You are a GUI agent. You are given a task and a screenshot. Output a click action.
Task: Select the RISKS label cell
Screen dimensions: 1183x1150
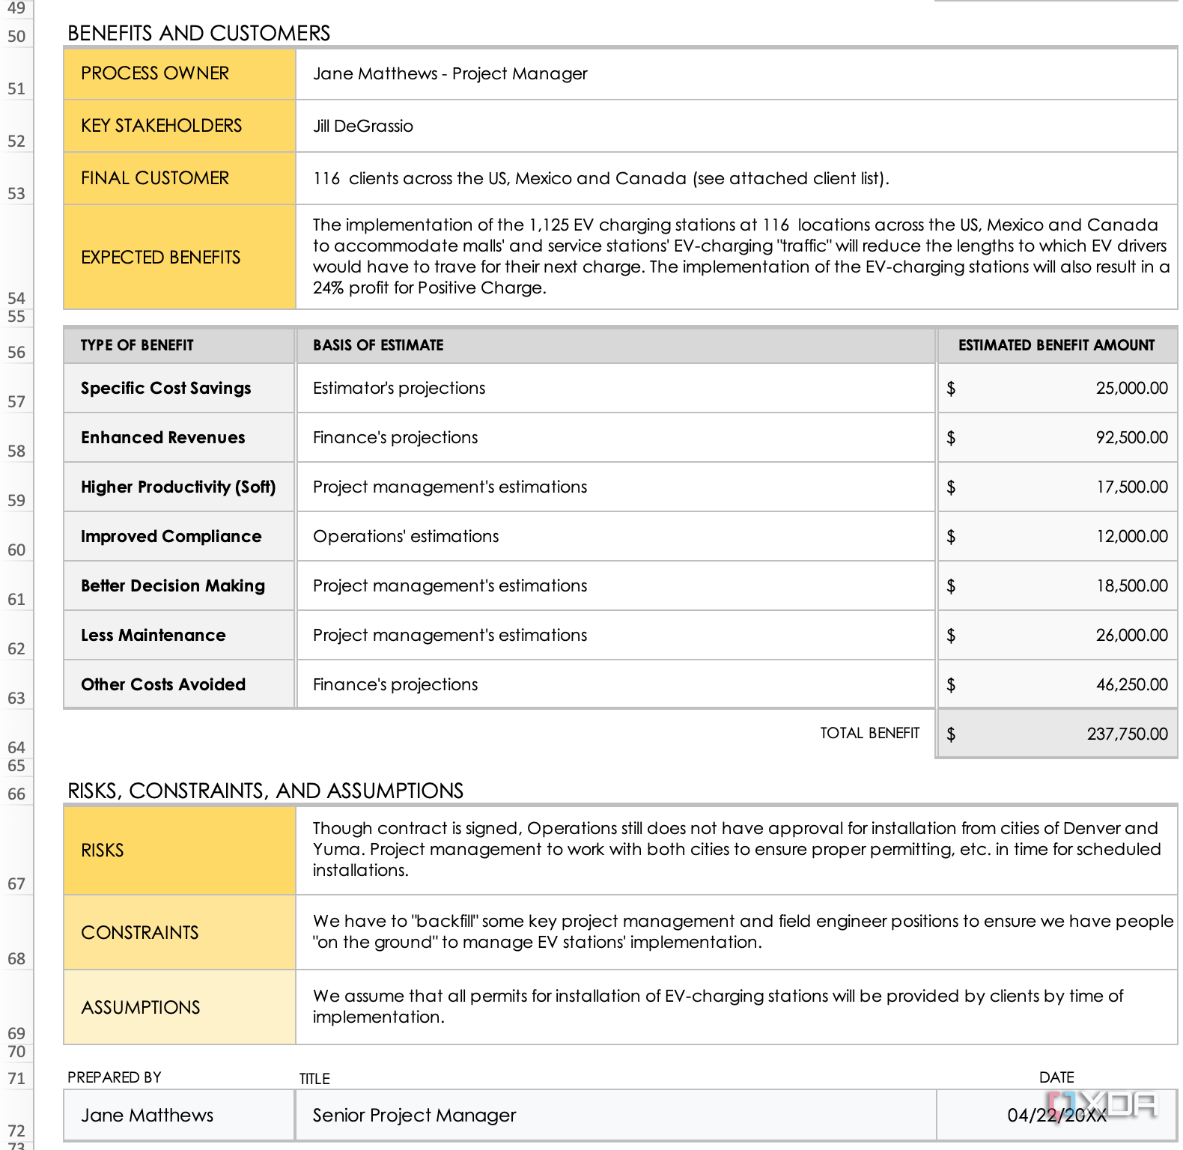pyautogui.click(x=180, y=850)
